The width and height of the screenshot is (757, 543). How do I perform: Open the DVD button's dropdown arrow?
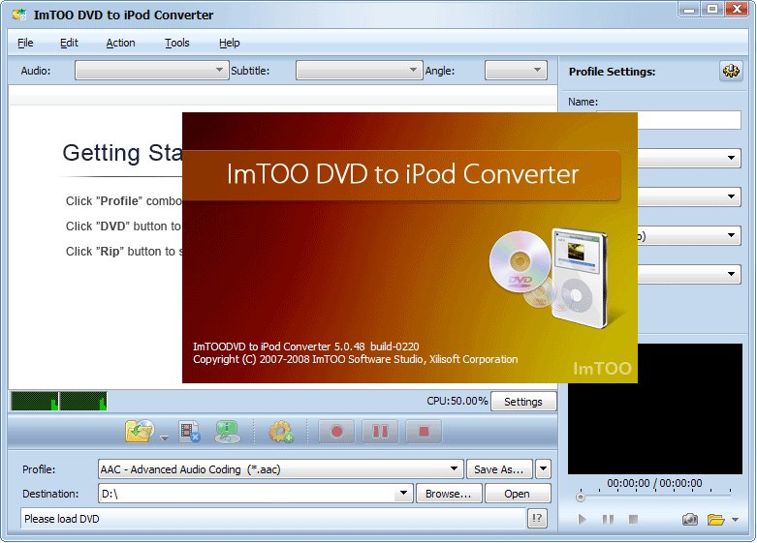pos(165,437)
